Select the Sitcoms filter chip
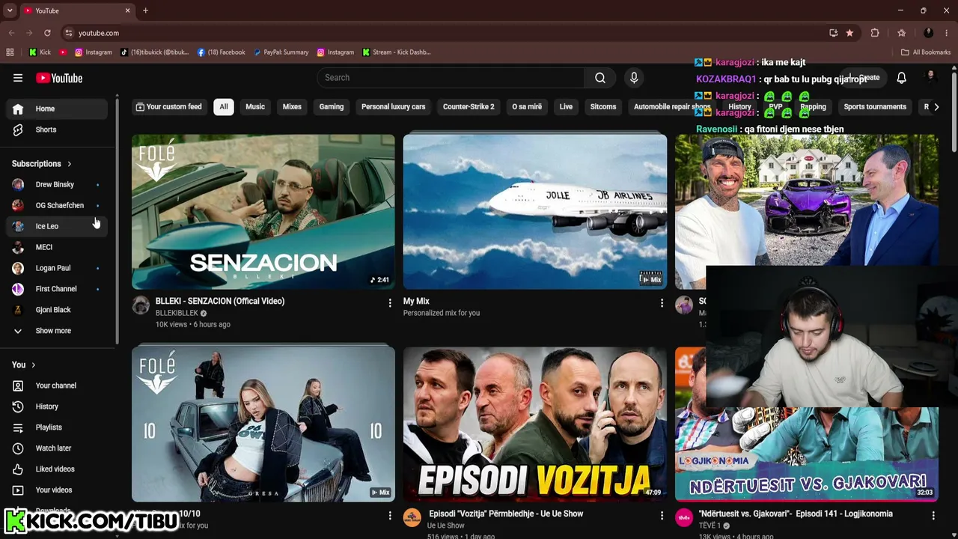958x539 pixels. click(603, 107)
